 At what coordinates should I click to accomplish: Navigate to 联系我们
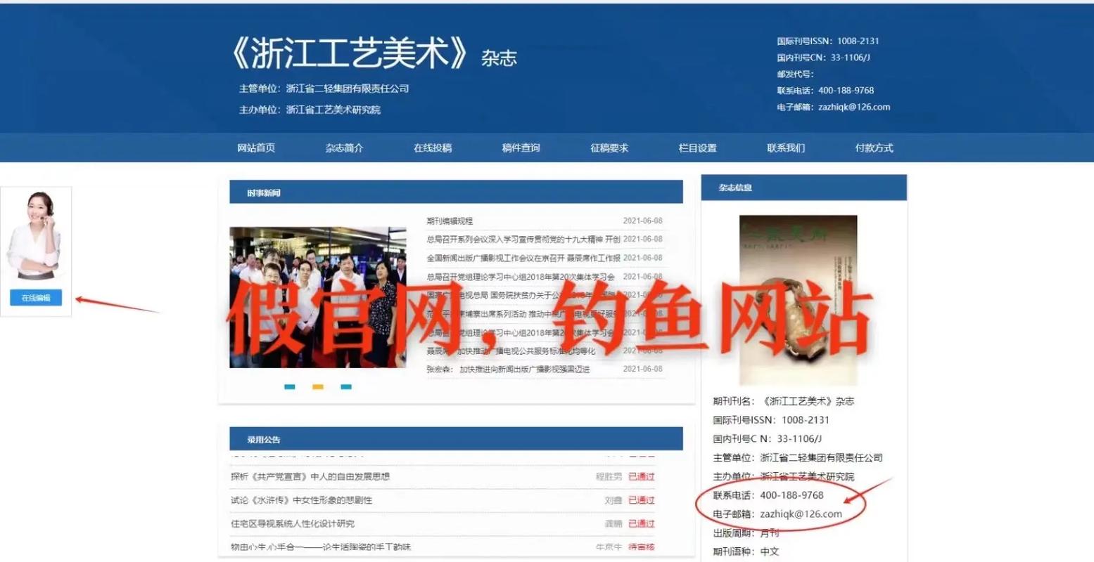pyautogui.click(x=786, y=148)
